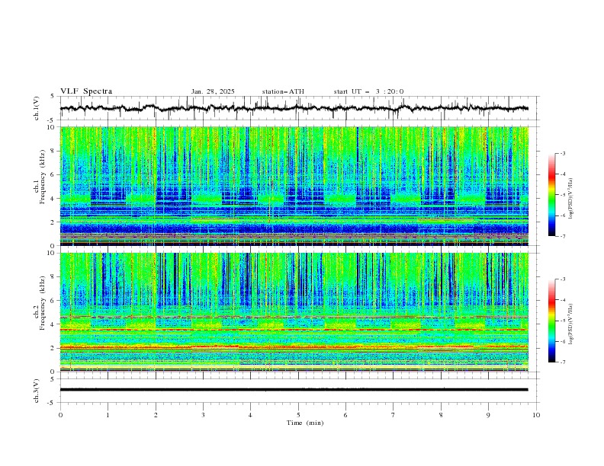The image size is (604, 466).
Task: Click the time axis tick label "5"
Action: (x=298, y=415)
